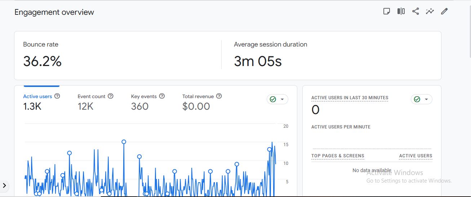The width and height of the screenshot is (471, 197).
Task: Customize report with the pencil icon
Action: tap(444, 12)
